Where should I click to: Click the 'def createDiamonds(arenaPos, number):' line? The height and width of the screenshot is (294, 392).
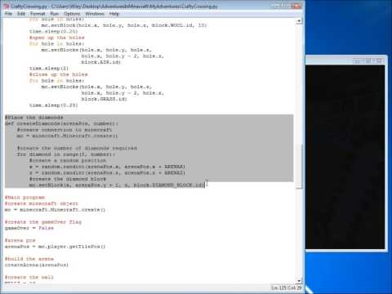point(61,123)
